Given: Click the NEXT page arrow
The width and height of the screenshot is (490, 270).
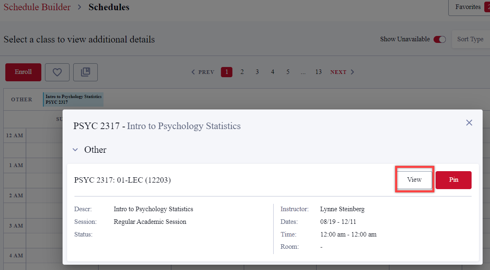Looking at the screenshot, I should coord(342,72).
